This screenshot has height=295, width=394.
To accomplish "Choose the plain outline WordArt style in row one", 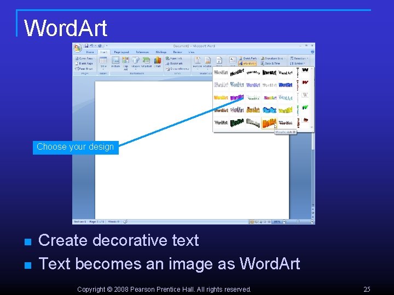I will pyautogui.click(x=221, y=73).
